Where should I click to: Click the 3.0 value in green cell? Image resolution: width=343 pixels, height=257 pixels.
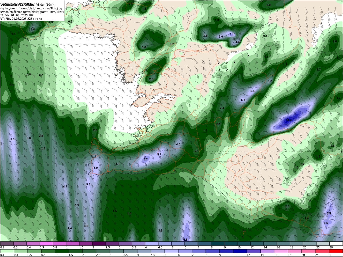tap(144, 47)
